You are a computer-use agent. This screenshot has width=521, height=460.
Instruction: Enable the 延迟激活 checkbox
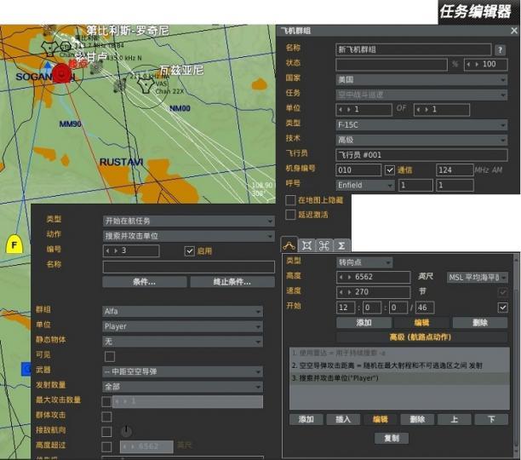pyautogui.click(x=290, y=214)
